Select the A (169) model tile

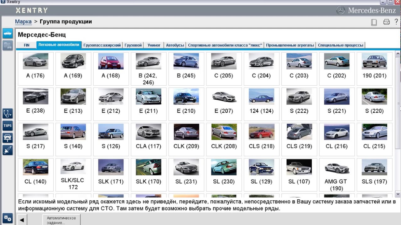(73, 69)
